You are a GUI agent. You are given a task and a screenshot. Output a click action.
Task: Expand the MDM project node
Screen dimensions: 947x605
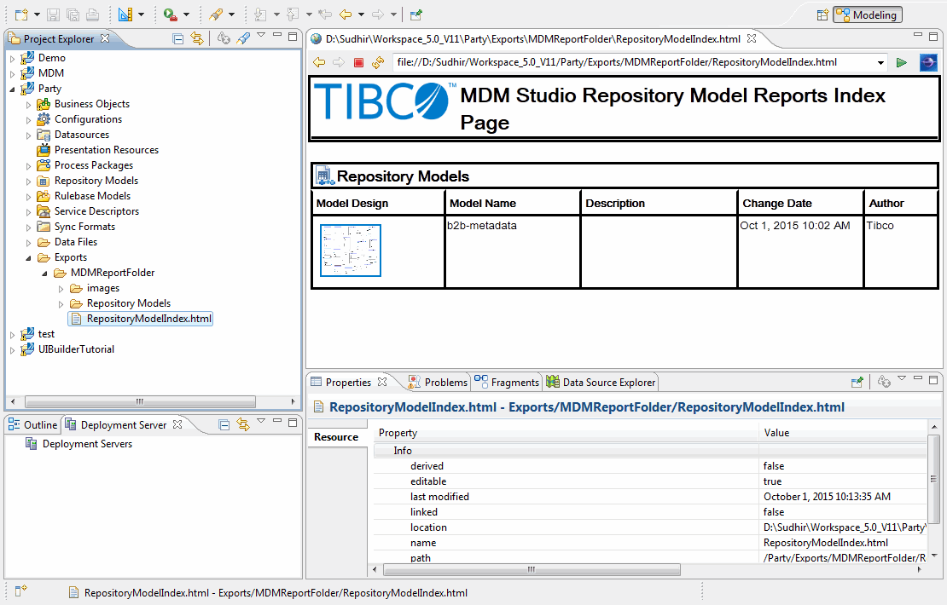click(12, 73)
